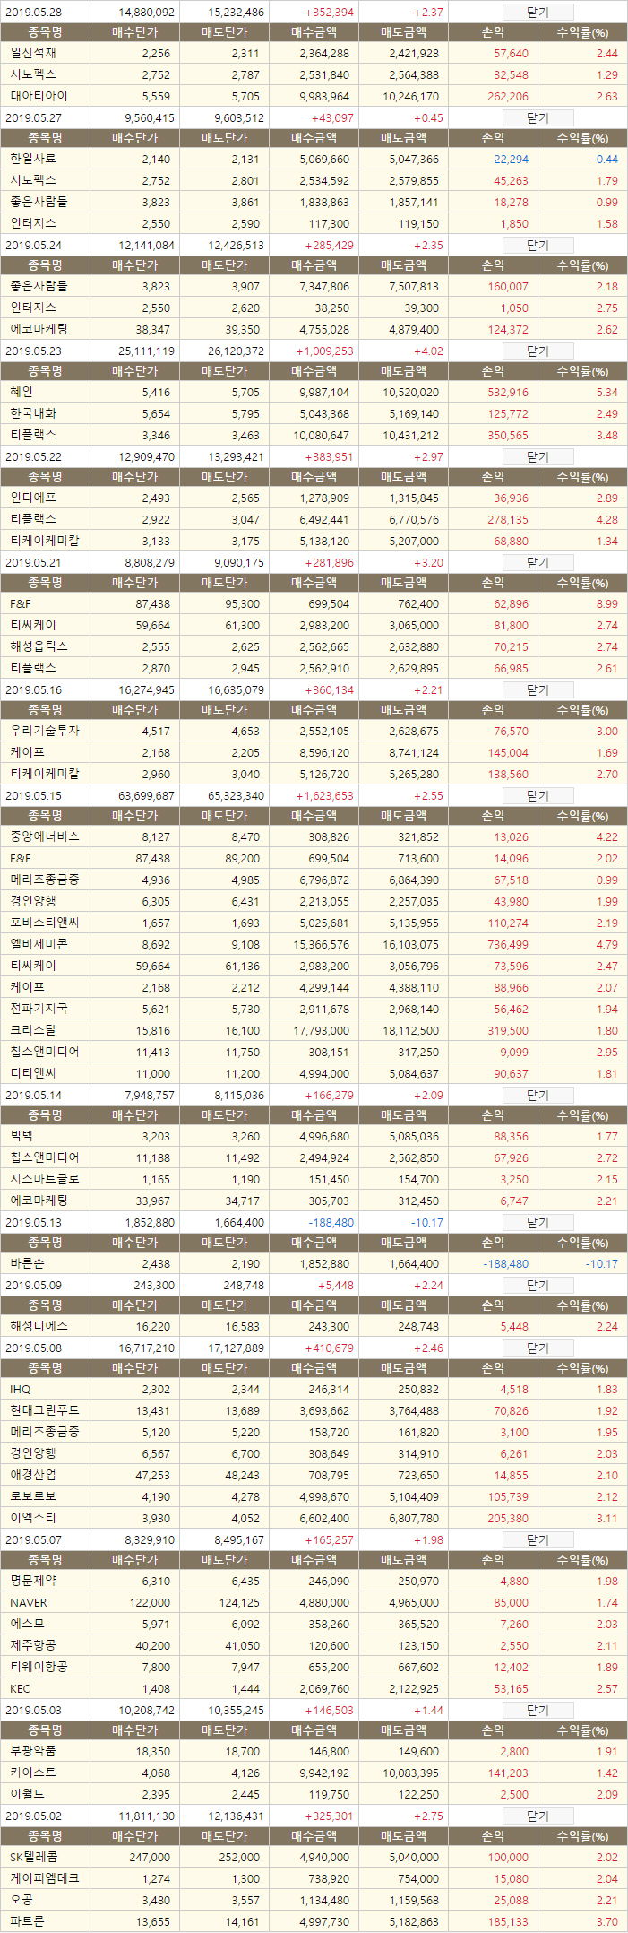
Task: Close the 2019.05.08 detail section
Action: [x=538, y=1348]
